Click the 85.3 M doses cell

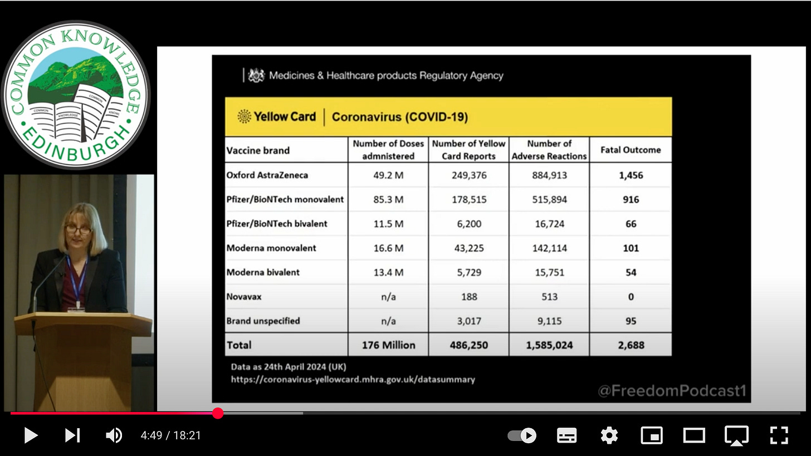point(388,199)
